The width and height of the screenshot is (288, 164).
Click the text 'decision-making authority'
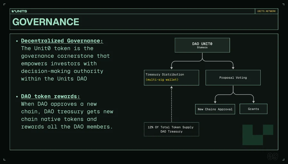pyautogui.click(x=62, y=71)
